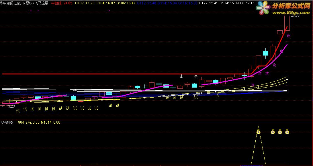The height and width of the screenshot is (166, 313).
Task: Select the G104: 16.82 value
Action: click(105, 3)
